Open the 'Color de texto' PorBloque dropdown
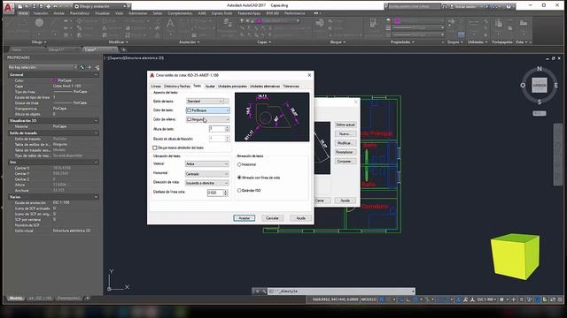567x318 pixels. [x=207, y=110]
